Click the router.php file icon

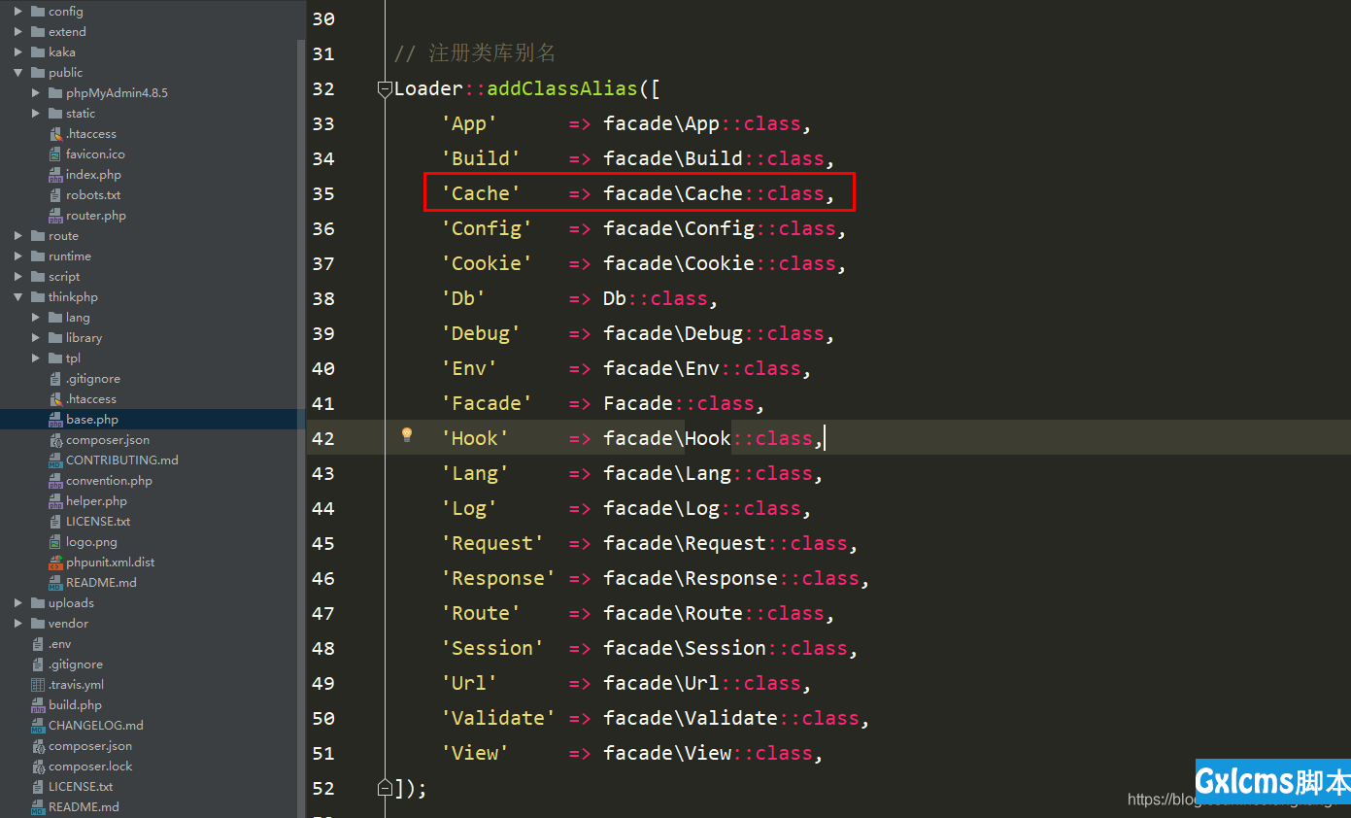tap(55, 216)
